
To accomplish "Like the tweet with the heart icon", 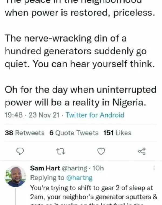I will pos(101,152).
